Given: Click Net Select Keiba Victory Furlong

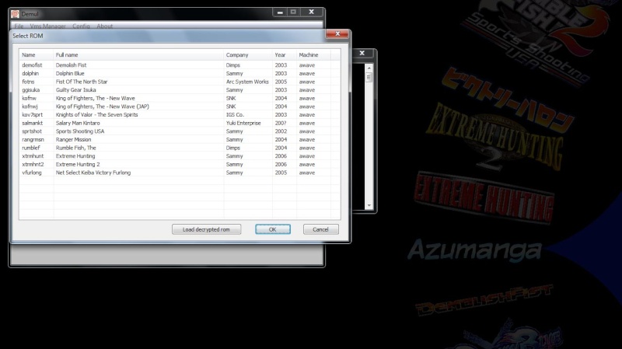Looking at the screenshot, I should [x=93, y=173].
